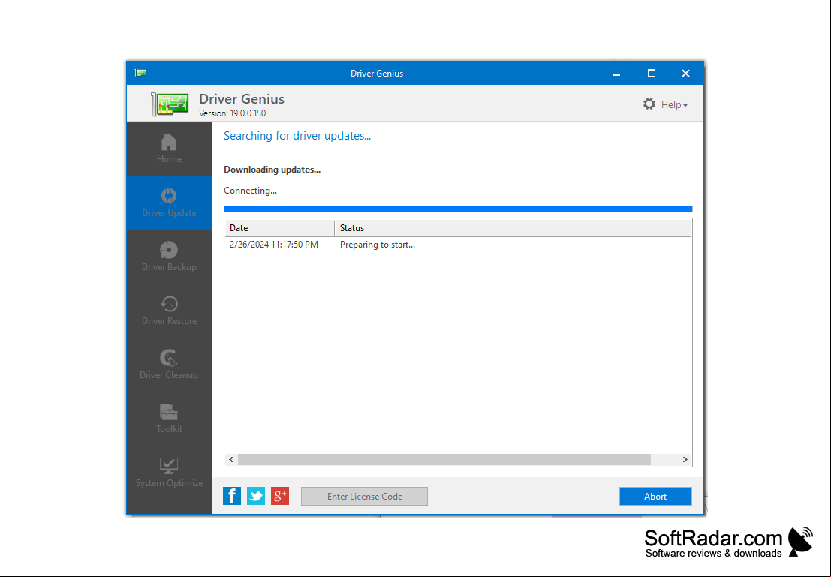The image size is (831, 577).
Task: Click the 'Connecting...' status text
Action: point(250,191)
